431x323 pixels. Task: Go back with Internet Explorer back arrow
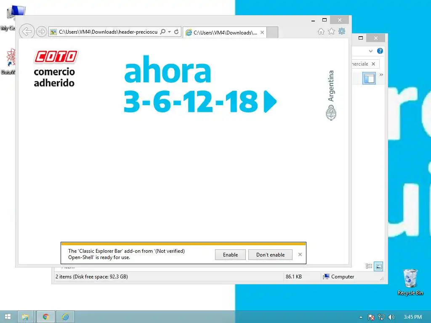(27, 32)
